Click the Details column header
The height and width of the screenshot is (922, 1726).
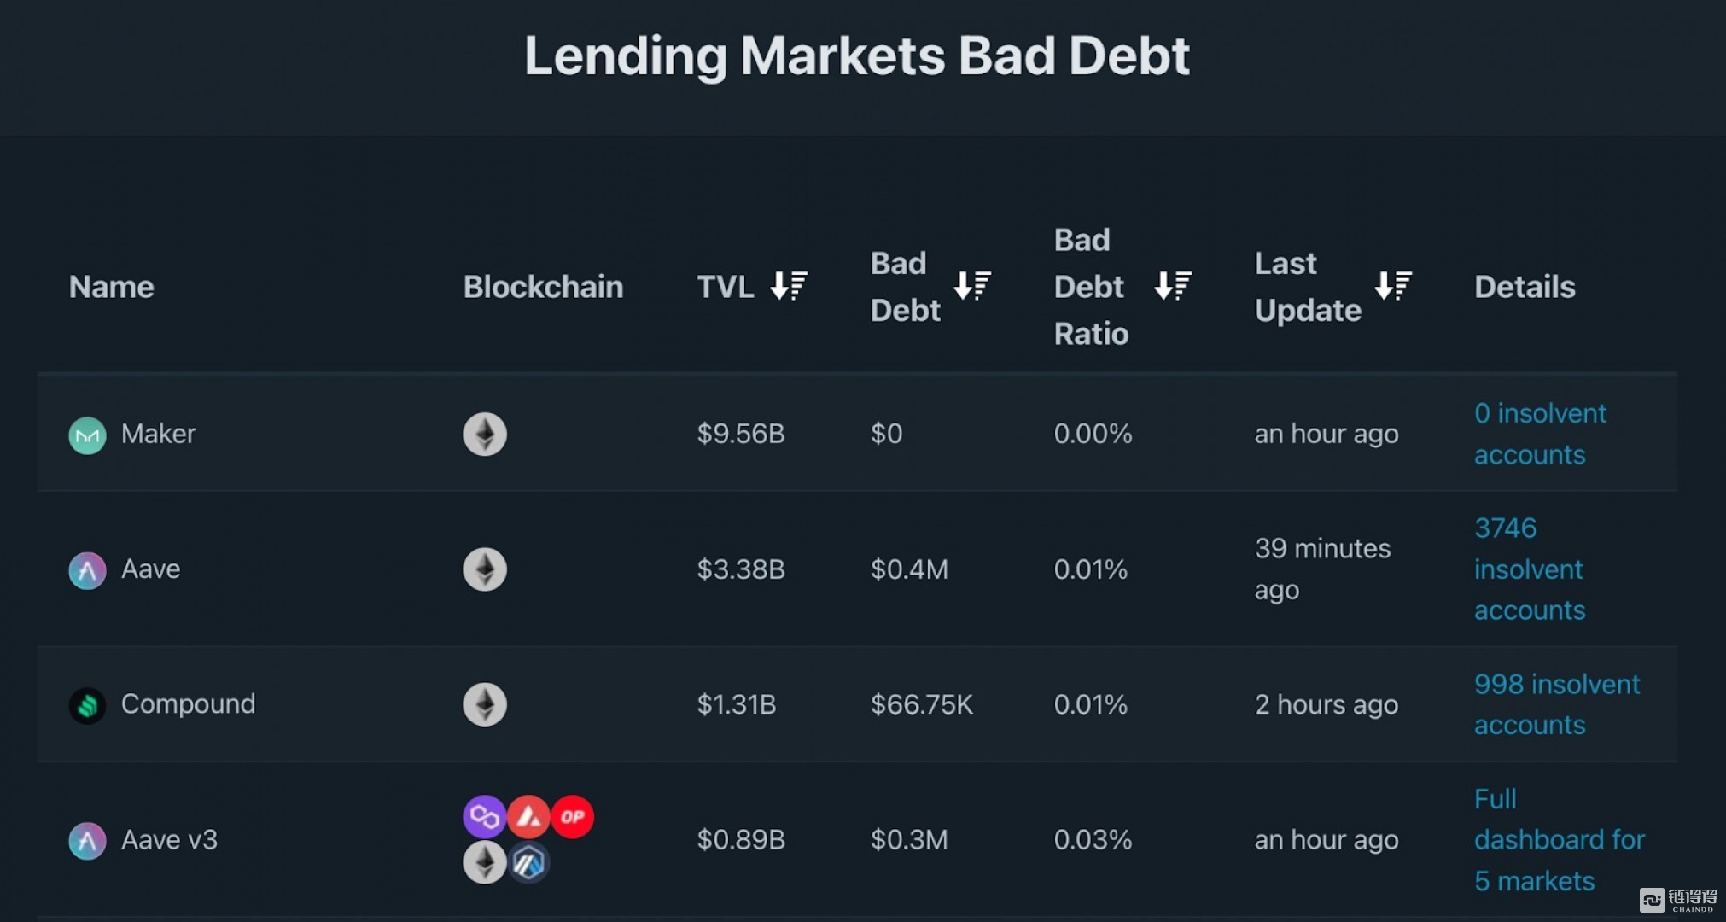[1525, 287]
